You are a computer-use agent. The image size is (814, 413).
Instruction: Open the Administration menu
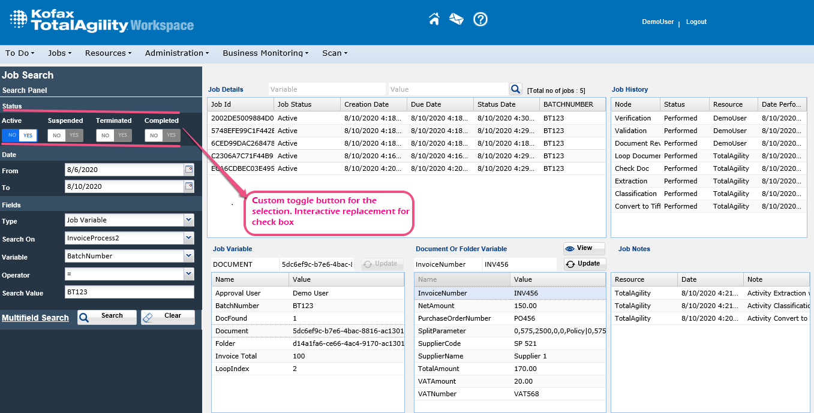176,53
